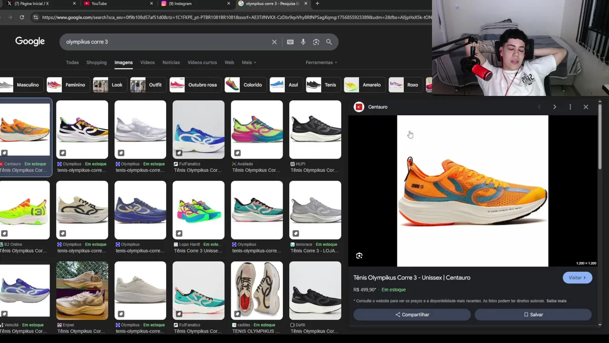The width and height of the screenshot is (609, 343).
Task: Click the browser address bar URL
Action: pos(236,18)
